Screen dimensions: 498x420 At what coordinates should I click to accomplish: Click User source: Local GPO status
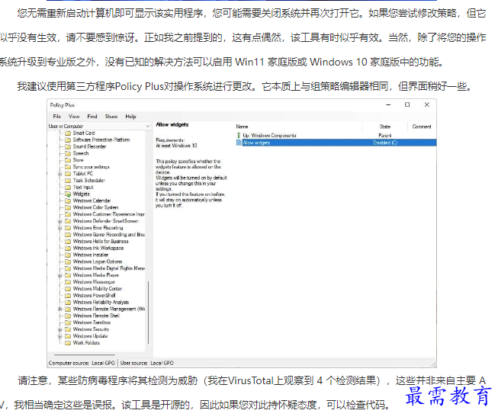click(x=147, y=363)
